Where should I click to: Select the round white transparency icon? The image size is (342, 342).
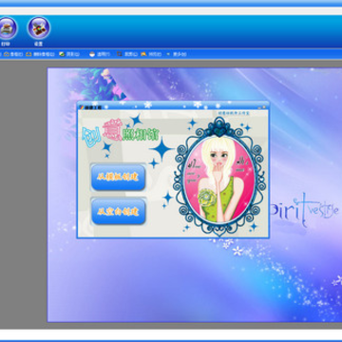(x=92, y=54)
